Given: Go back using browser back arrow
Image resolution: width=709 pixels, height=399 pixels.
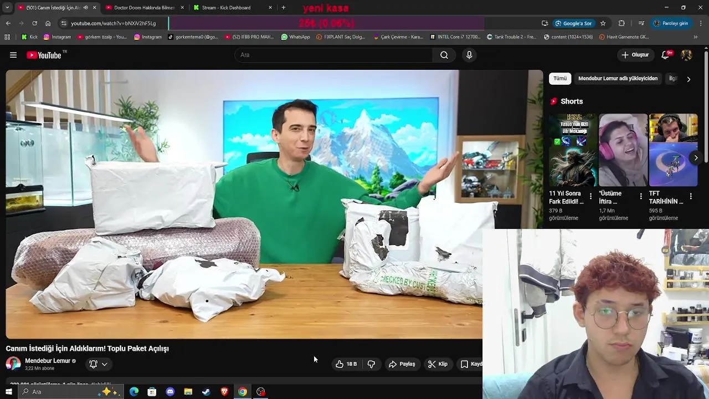Looking at the screenshot, I should point(8,23).
